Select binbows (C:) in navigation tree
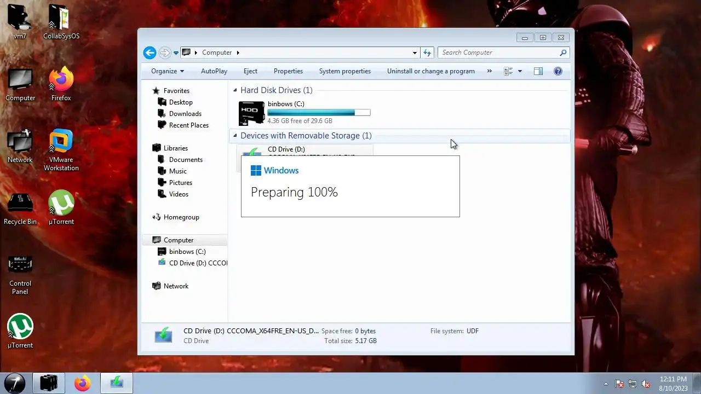 coord(187,252)
